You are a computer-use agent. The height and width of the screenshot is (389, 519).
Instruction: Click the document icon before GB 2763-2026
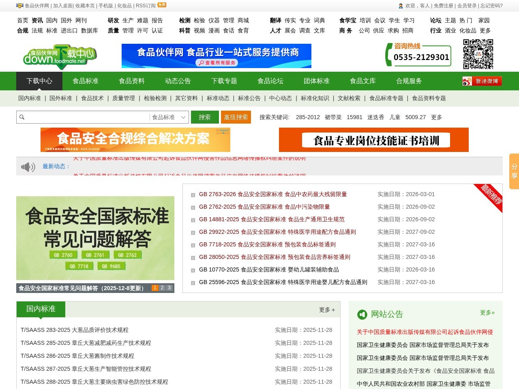[x=193, y=195]
